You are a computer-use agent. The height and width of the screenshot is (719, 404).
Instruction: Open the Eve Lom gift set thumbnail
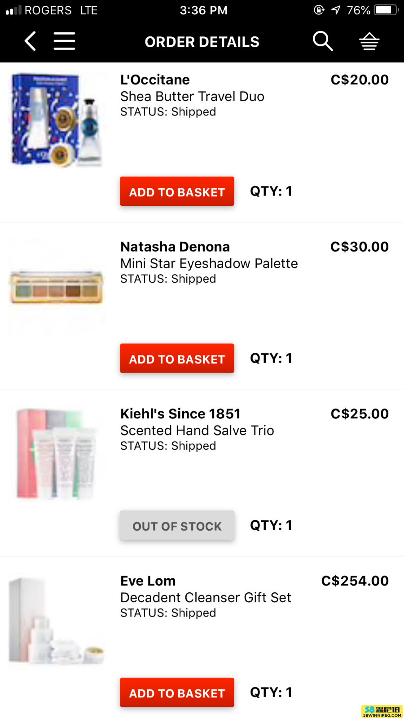coord(57,621)
